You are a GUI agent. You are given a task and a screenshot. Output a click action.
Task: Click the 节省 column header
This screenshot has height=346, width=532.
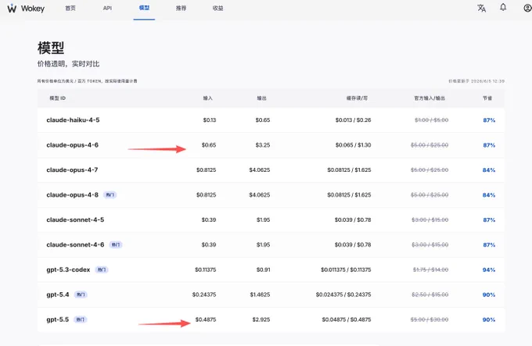tap(487, 98)
